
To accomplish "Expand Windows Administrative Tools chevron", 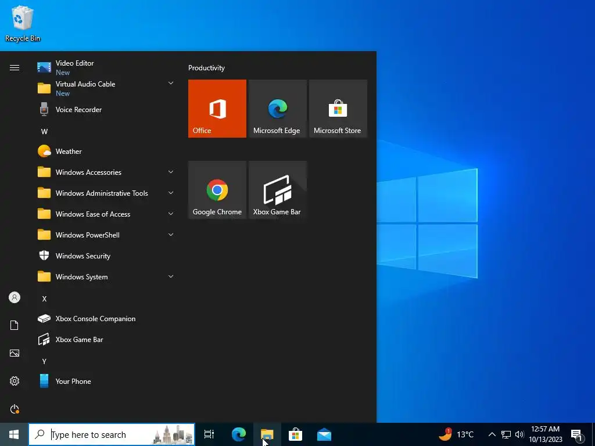I will pos(171,193).
